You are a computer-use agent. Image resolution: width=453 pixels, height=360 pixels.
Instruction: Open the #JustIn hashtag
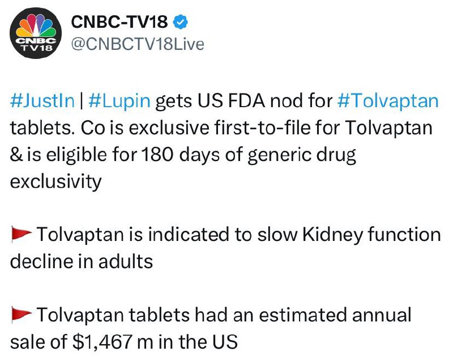[x=42, y=100]
